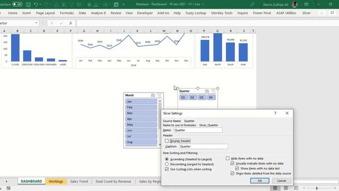Screen dimensions: 339x191
Task: Switch to the DASHBOARD sheet tab
Action: click(x=31, y=181)
